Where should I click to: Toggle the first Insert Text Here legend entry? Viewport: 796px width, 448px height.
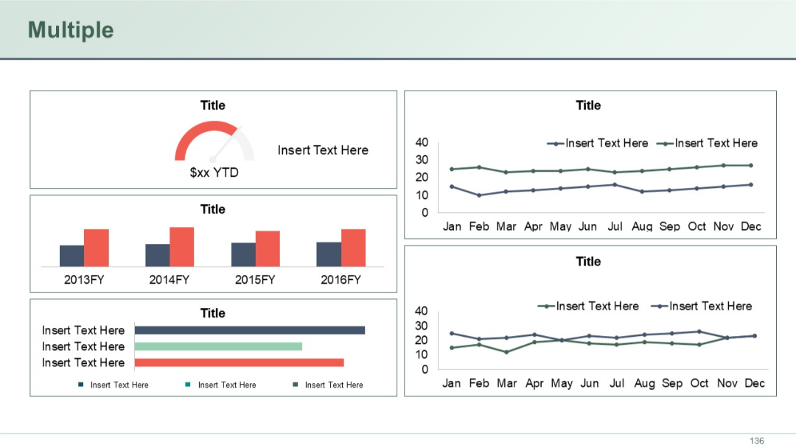[x=119, y=385]
